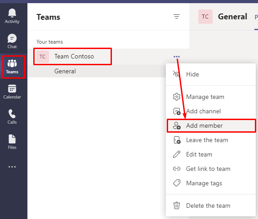This screenshot has height=219, width=258.
Task: Click the Leave the team icon
Action: (x=177, y=140)
